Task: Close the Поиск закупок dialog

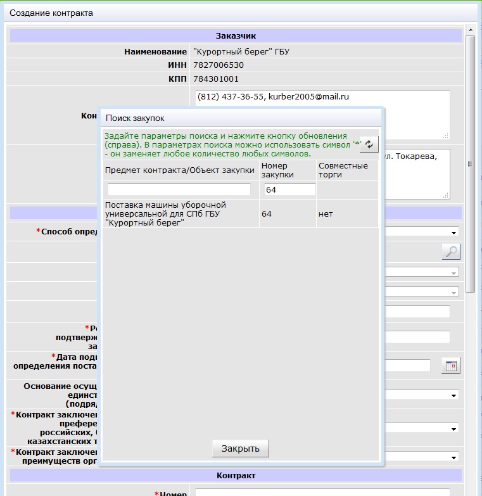Action: tap(241, 448)
